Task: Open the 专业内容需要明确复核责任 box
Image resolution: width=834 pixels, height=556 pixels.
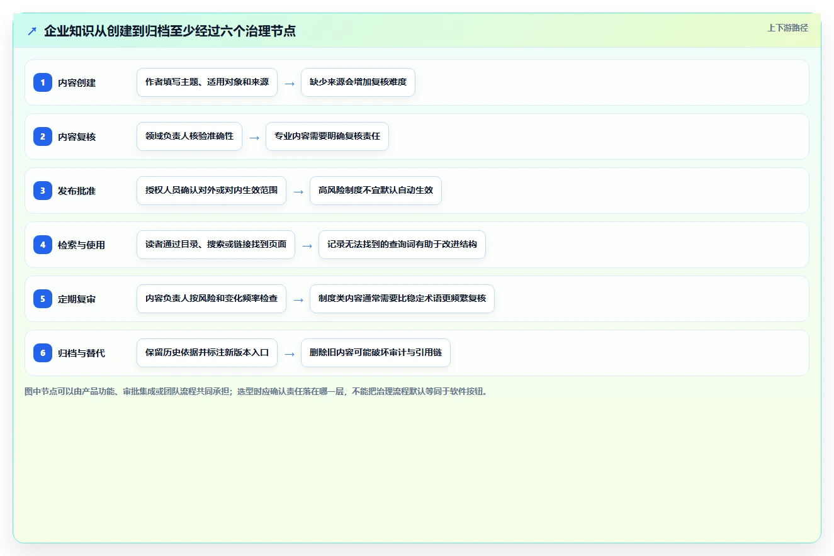Action: (x=327, y=136)
